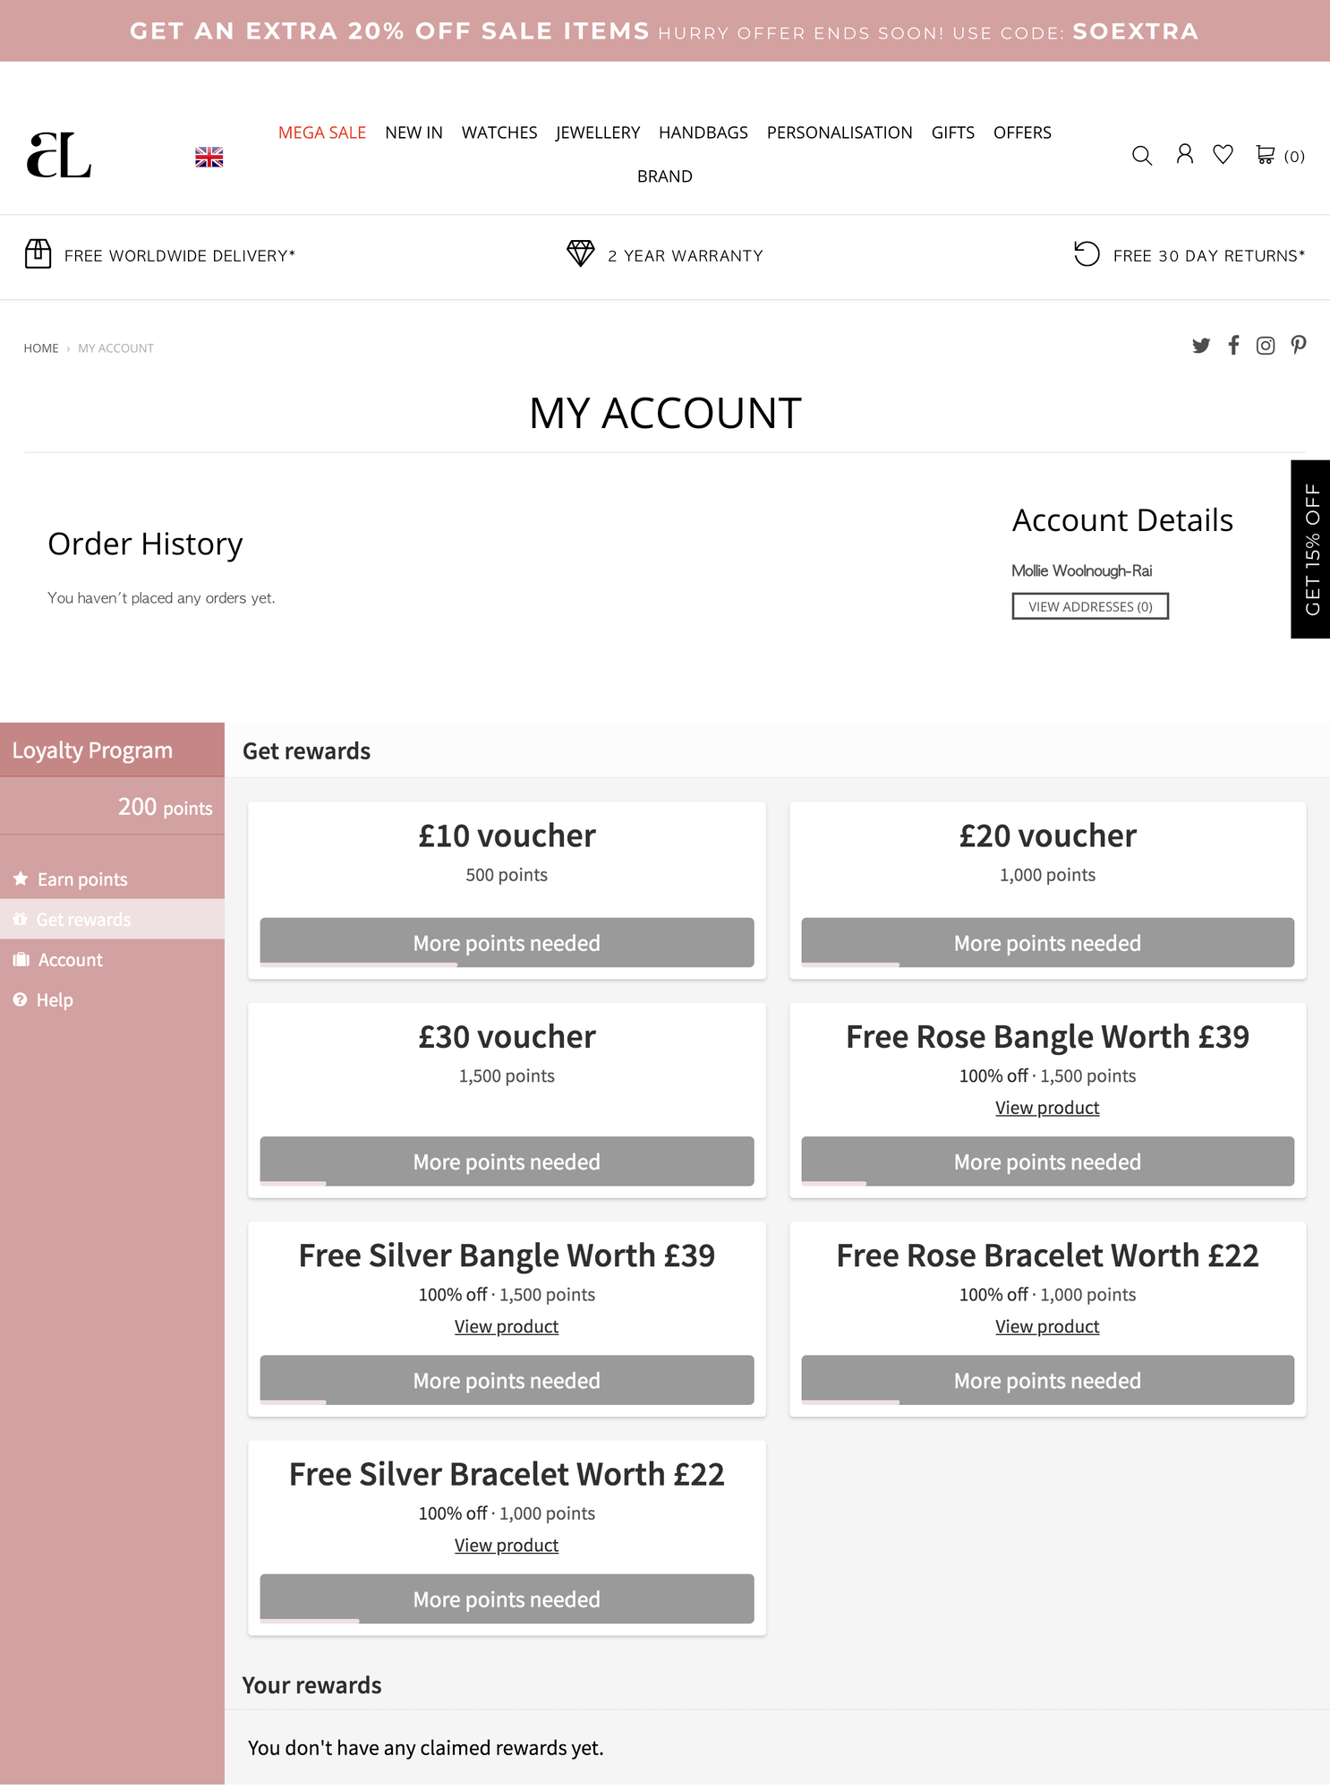This screenshot has height=1791, width=1330.
Task: Click the Pinterest icon
Action: coord(1298,346)
